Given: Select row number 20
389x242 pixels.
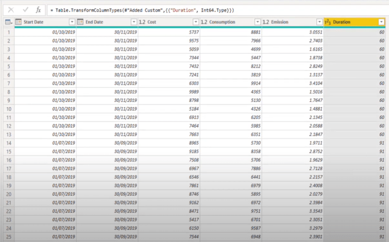Looking at the screenshot, I should point(9,194).
